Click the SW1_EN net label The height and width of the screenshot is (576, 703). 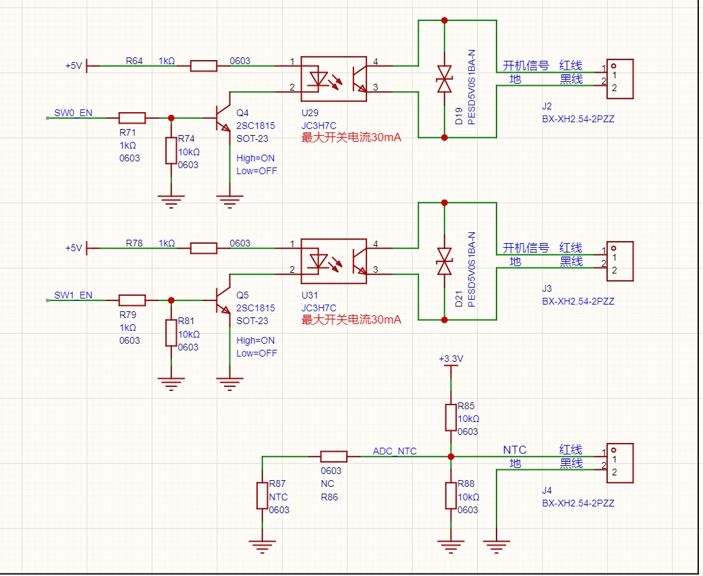click(73, 295)
